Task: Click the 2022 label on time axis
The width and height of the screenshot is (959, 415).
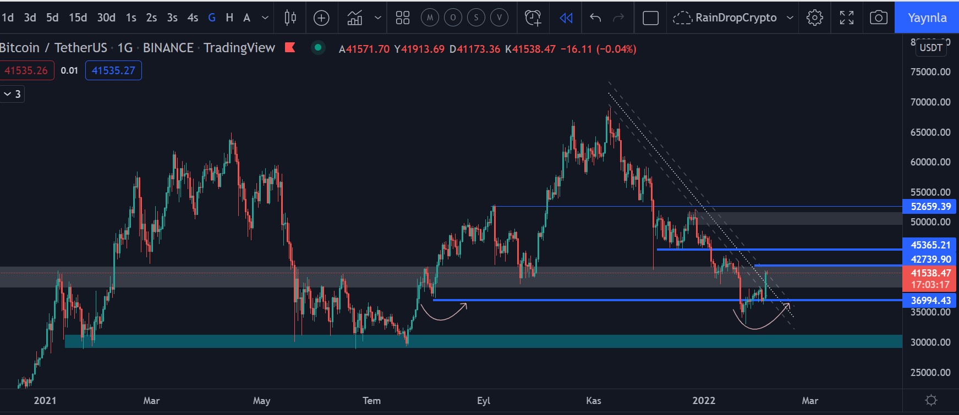Action: pos(704,400)
